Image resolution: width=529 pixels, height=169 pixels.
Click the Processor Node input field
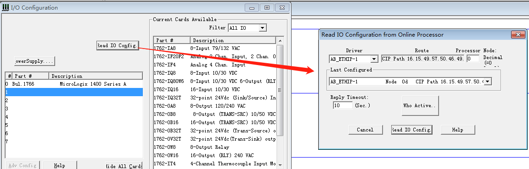coord(473,59)
